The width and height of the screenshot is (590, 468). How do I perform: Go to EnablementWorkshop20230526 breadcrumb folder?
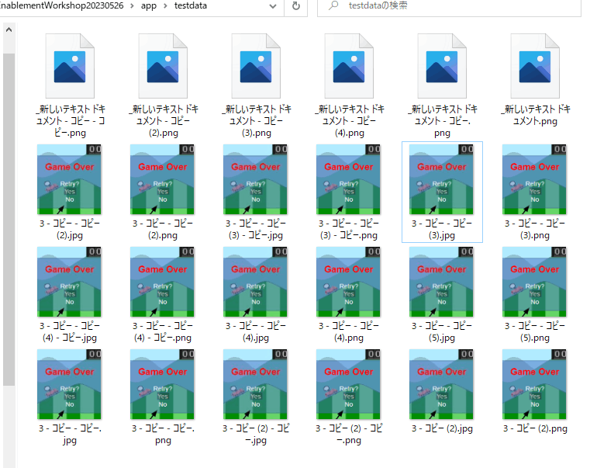pos(62,5)
